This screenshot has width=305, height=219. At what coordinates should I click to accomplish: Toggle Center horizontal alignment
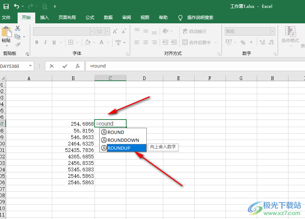click(146, 42)
